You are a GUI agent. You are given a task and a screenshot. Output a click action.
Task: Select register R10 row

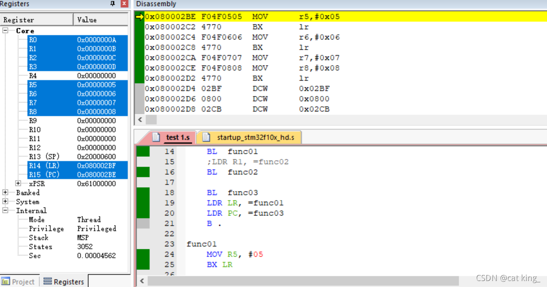[78, 130]
